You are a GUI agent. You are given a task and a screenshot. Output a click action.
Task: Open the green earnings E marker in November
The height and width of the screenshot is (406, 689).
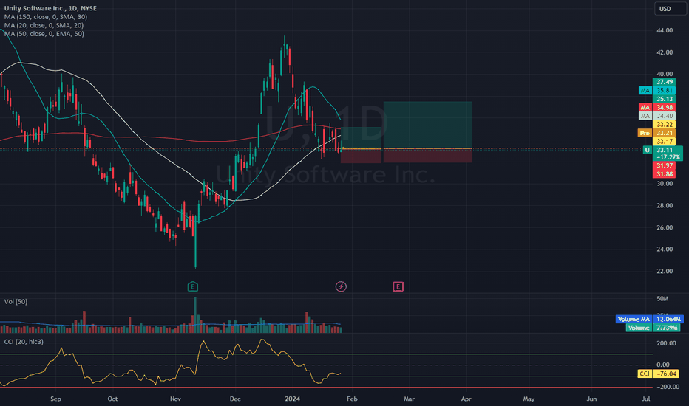click(x=192, y=286)
